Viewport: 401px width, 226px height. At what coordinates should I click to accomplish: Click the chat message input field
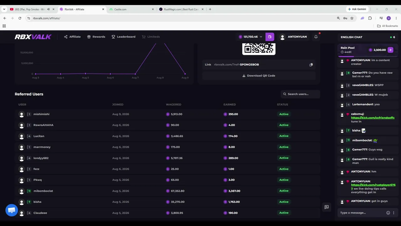point(362,213)
